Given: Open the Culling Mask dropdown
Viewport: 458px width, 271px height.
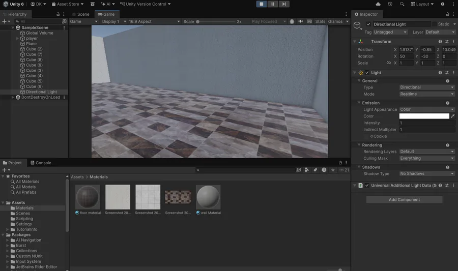Looking at the screenshot, I should [x=427, y=158].
